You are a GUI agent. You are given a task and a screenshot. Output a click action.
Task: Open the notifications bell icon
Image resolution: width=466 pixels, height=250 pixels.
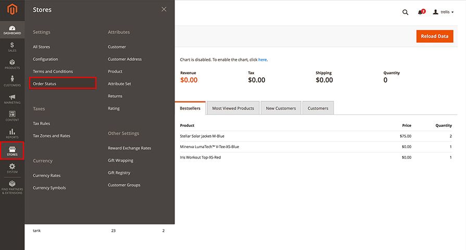[420, 12]
